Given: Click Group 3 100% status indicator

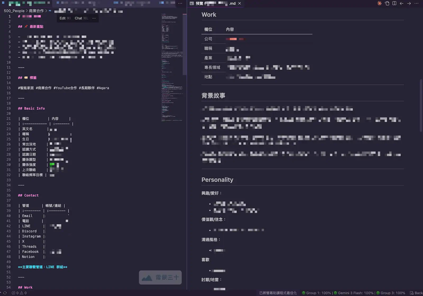Looking at the screenshot, I should (x=391, y=293).
